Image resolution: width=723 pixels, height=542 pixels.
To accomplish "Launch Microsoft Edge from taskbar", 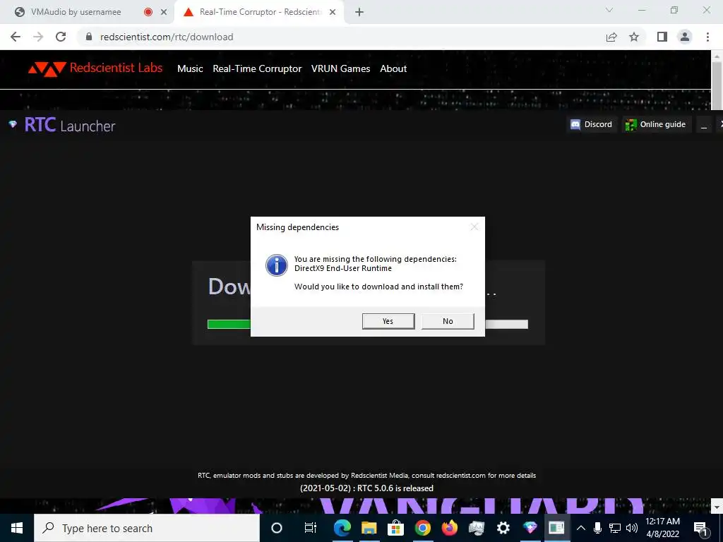I will click(342, 528).
